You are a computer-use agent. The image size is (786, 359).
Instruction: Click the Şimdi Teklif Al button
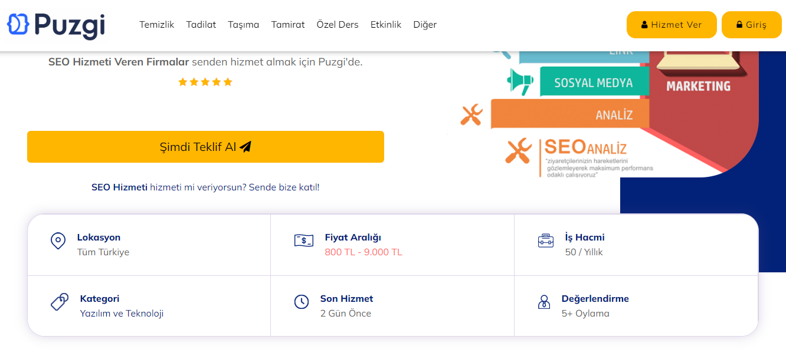point(205,147)
